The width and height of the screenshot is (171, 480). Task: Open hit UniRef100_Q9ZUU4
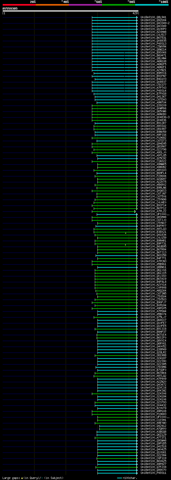point(153,20)
